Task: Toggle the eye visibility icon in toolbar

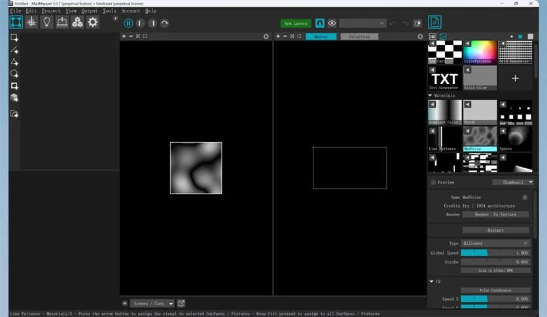Action: click(x=332, y=24)
